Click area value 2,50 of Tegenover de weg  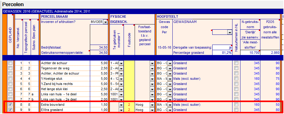(99, 68)
